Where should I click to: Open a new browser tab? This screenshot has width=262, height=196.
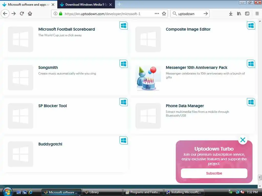pyautogui.click(x=119, y=4)
